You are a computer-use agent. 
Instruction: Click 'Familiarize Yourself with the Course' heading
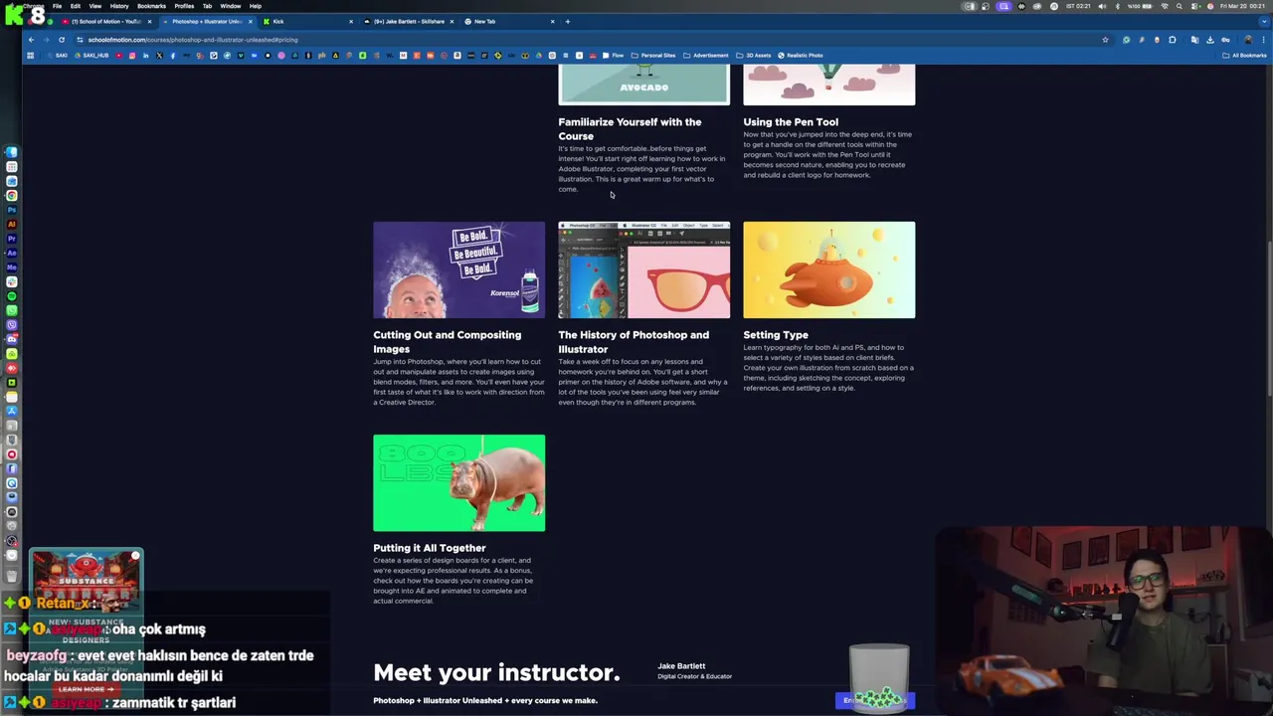(x=630, y=129)
